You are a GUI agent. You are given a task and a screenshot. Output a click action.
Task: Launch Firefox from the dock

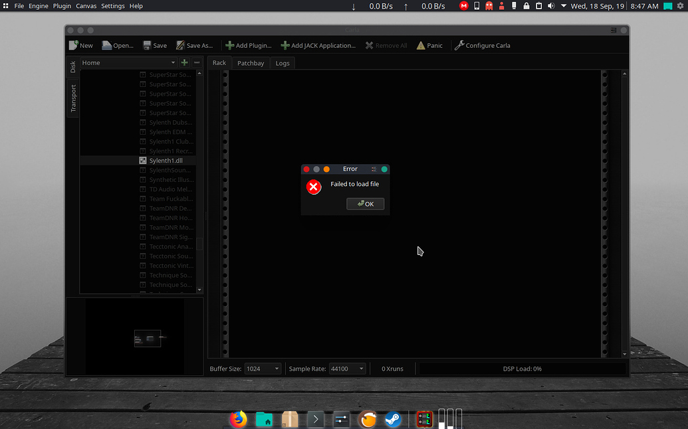tap(237, 419)
